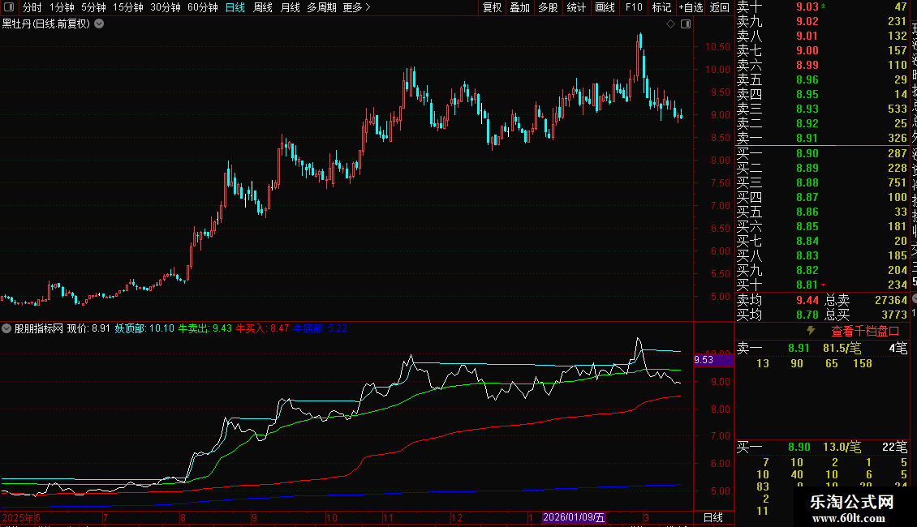Click the 牛底部 indicator value

tap(320, 328)
